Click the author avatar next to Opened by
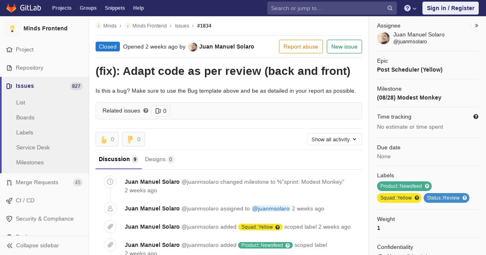This screenshot has width=486, height=255. (x=193, y=47)
